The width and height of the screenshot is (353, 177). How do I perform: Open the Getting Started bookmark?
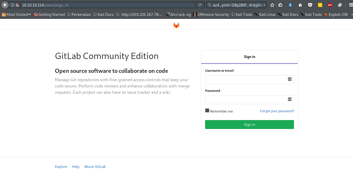pyautogui.click(x=49, y=15)
